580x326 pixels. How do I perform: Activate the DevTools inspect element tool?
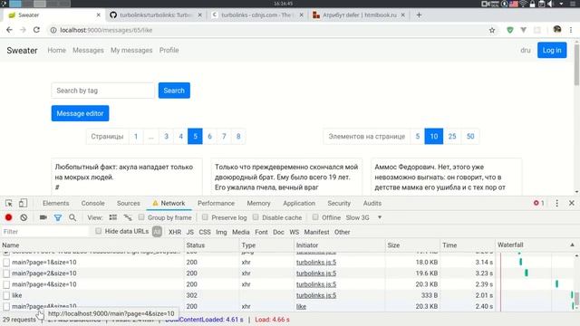[9, 203]
